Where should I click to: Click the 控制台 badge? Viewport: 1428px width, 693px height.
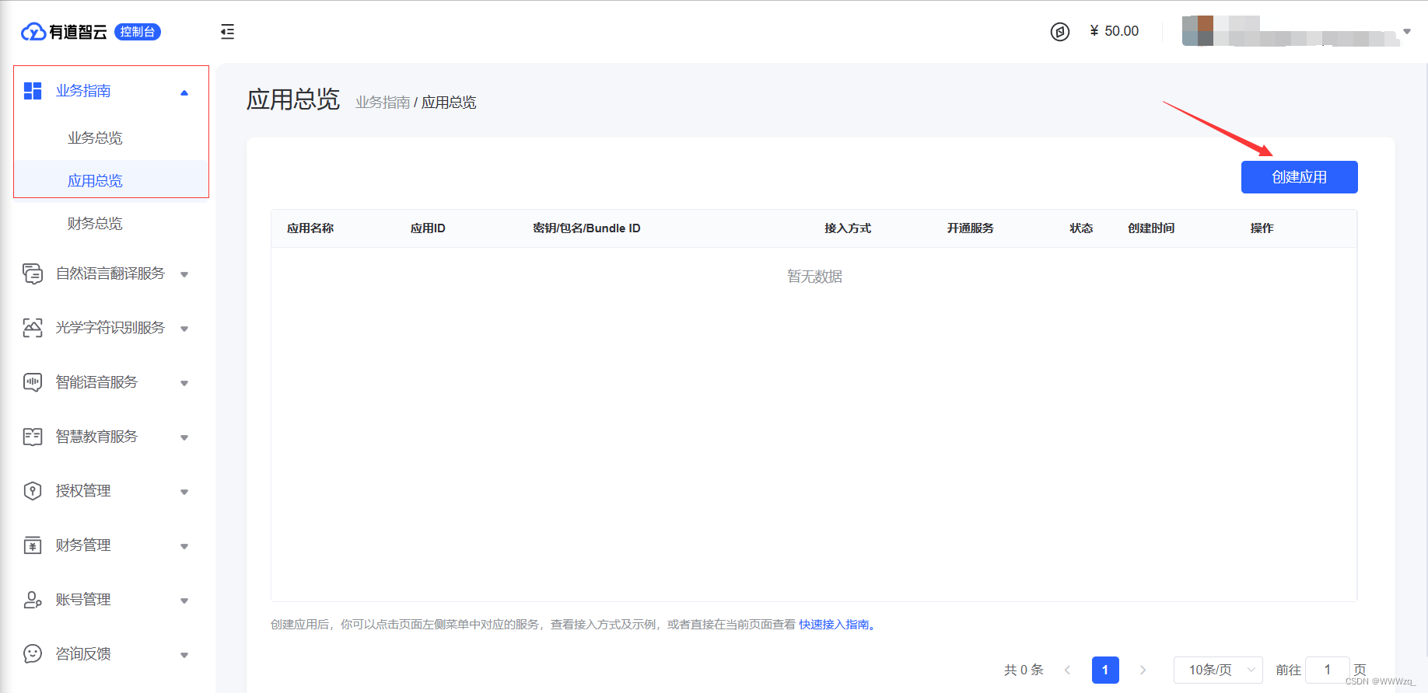(138, 32)
